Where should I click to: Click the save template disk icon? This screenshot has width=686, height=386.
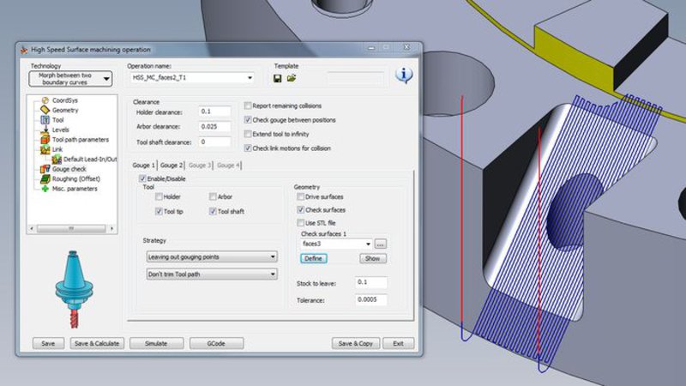[278, 78]
